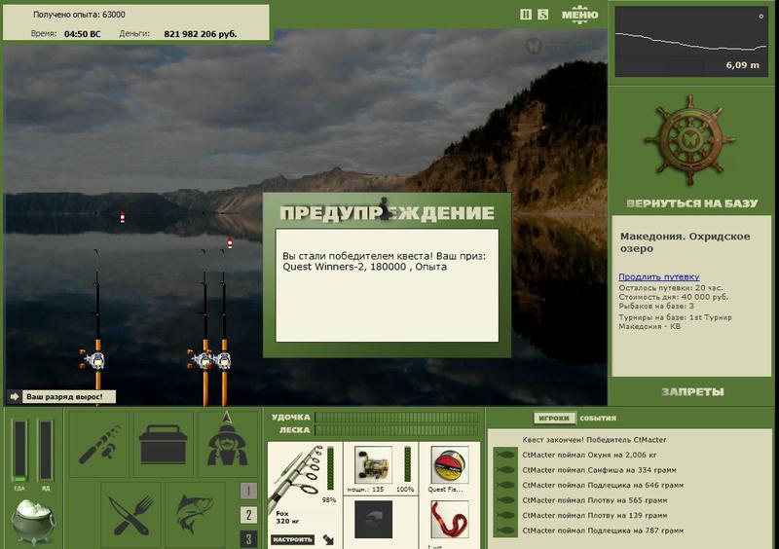Open the fisherman profile icon
The image size is (779, 549).
(x=227, y=443)
